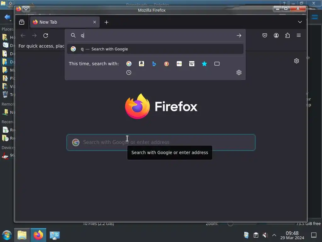
Task: Open Extensions puzzle icon
Action: [x=287, y=35]
